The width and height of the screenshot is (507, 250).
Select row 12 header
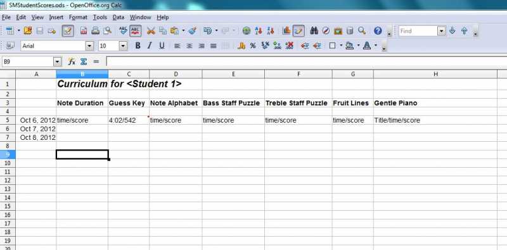tap(8, 180)
